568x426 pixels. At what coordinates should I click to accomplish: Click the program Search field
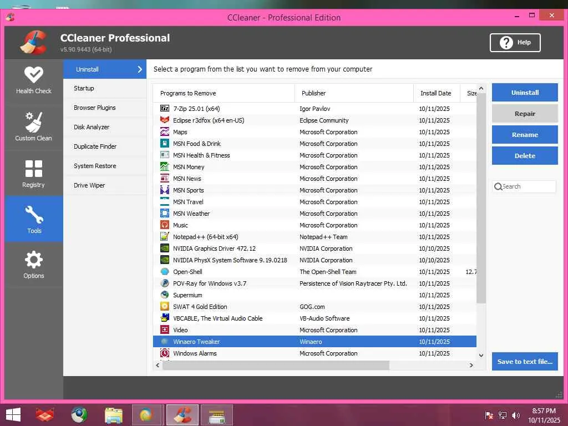click(524, 186)
